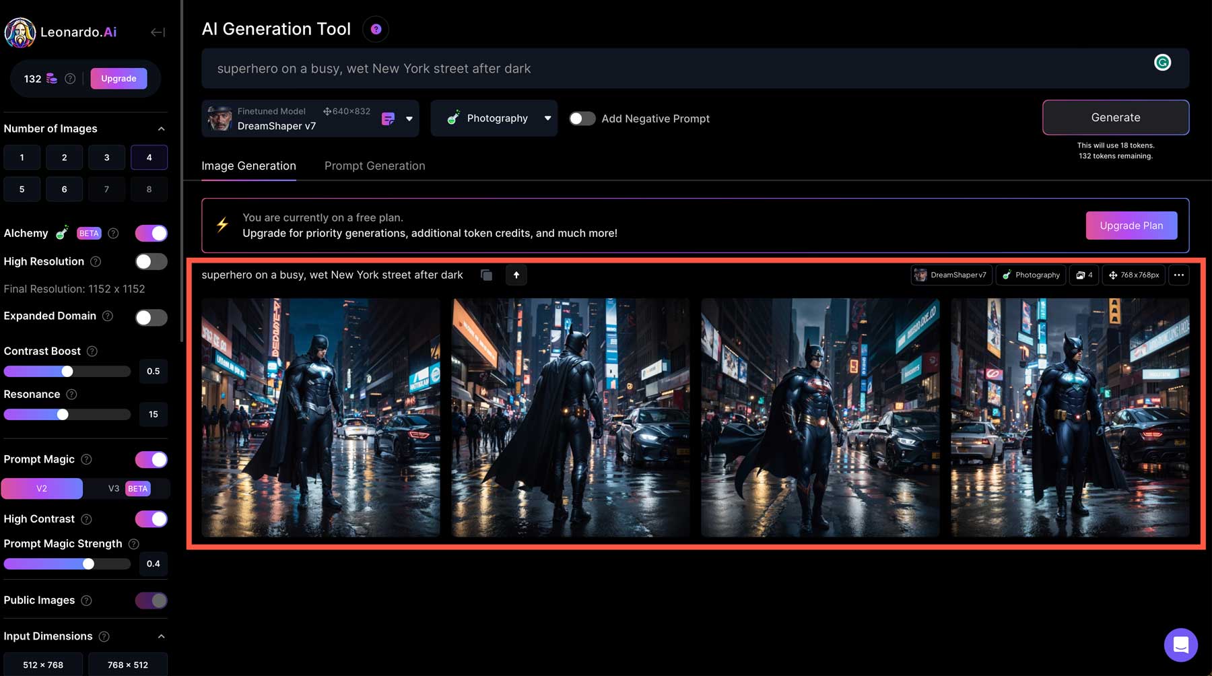
Task: Disable the Alchemy toggle
Action: 151,234
